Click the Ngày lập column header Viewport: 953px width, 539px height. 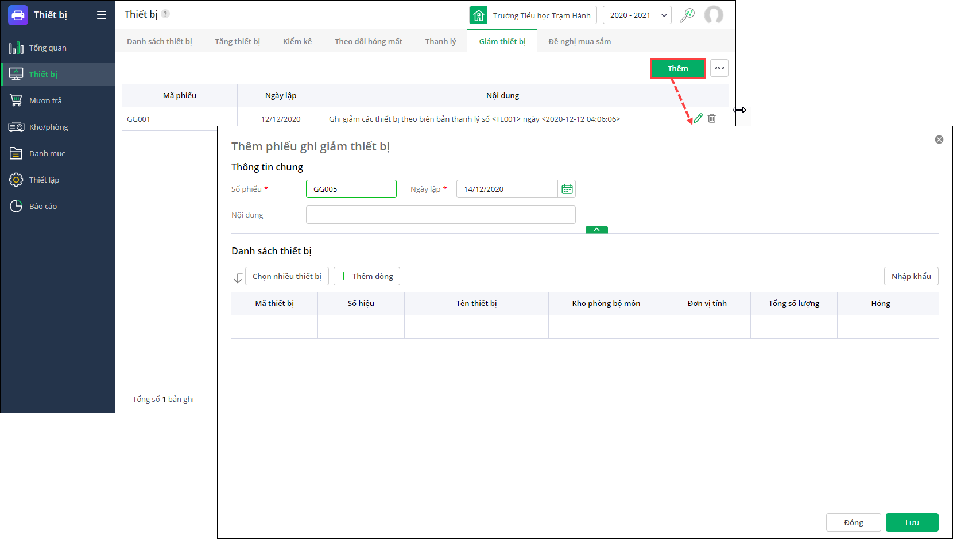(281, 95)
